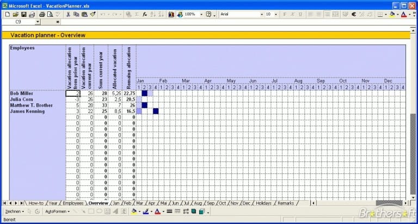Open top toolbar Fill Color dropdown arrow

[398, 14]
